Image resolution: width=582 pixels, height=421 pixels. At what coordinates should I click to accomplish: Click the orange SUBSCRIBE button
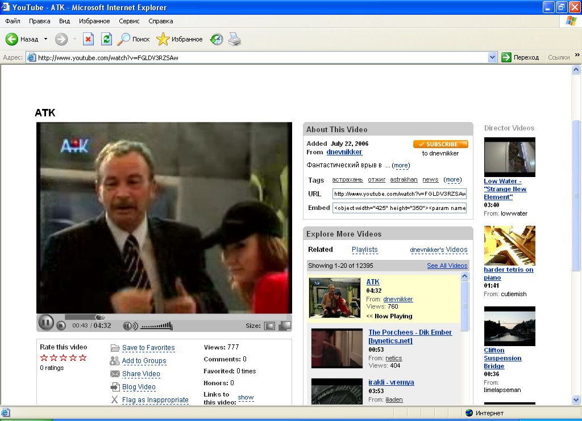pyautogui.click(x=440, y=144)
